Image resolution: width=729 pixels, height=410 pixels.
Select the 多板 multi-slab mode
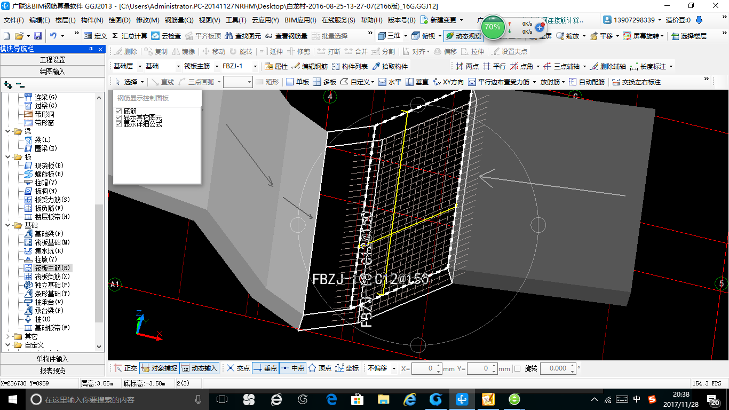324,82
